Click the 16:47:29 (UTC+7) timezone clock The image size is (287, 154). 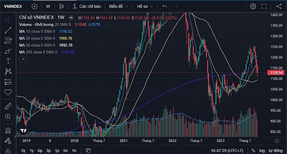click(227, 151)
